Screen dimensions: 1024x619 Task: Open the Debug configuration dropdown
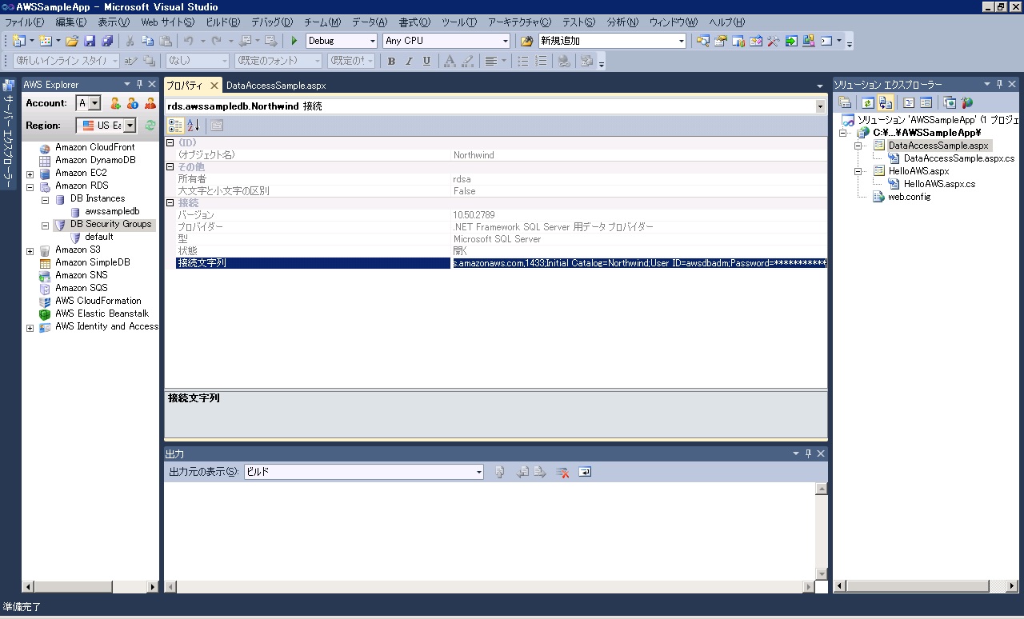(373, 41)
